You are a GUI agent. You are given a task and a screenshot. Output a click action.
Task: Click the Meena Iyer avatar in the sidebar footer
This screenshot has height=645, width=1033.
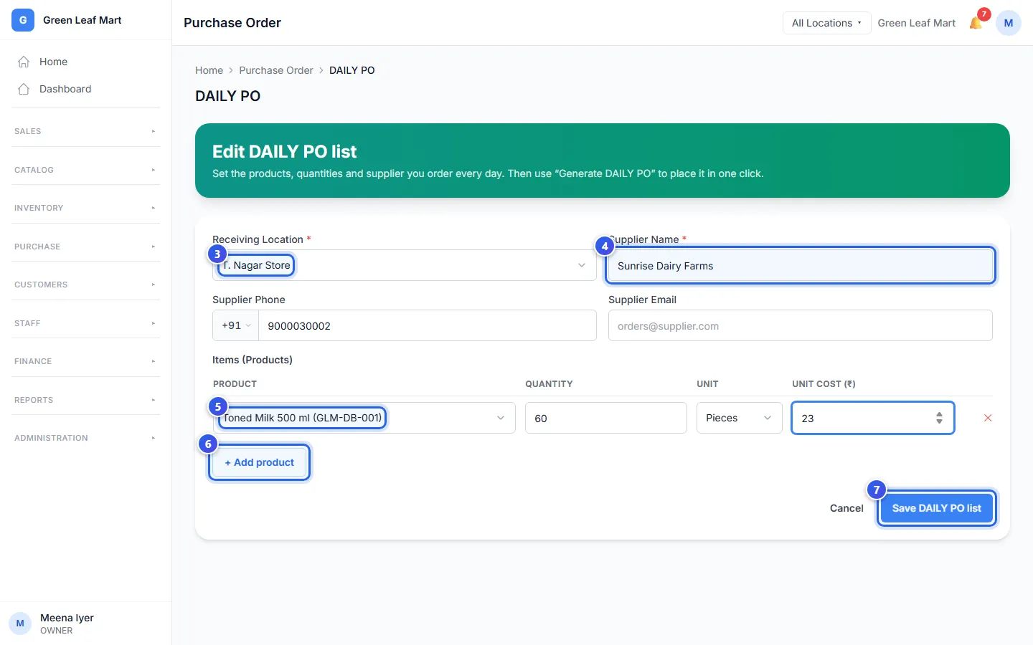[20, 623]
